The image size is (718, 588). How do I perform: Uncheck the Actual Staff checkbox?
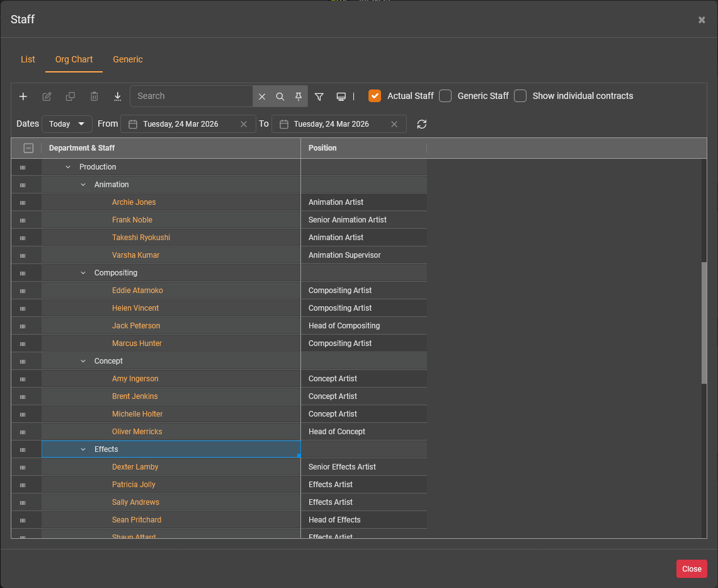click(x=375, y=96)
